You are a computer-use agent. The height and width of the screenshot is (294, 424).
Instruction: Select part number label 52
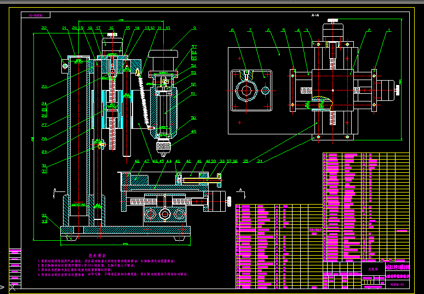pyautogui.click(x=193, y=84)
